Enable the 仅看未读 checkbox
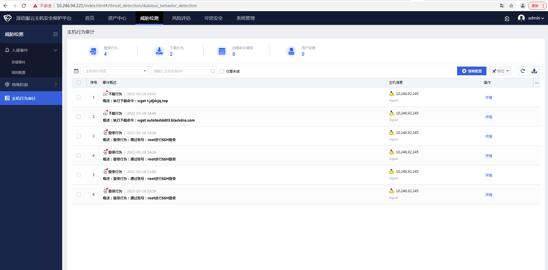 click(222, 72)
